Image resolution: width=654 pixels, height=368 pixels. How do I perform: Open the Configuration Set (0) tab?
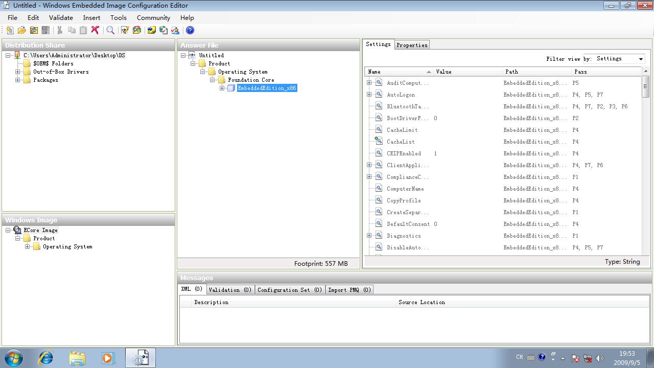pyautogui.click(x=290, y=290)
